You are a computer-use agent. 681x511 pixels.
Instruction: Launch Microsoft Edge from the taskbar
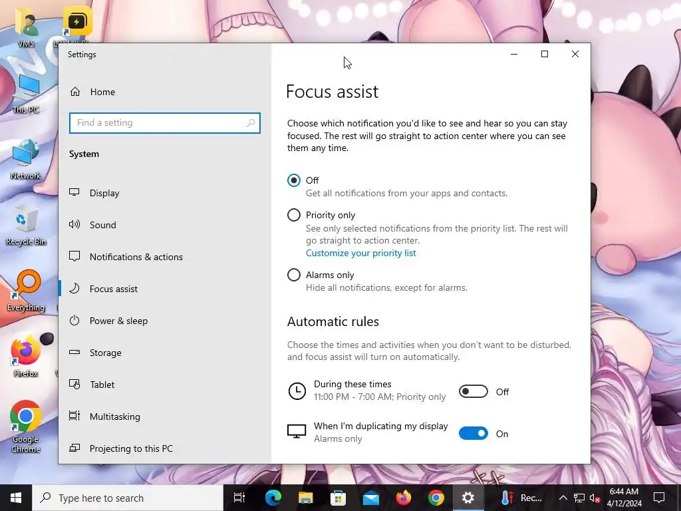(273, 498)
